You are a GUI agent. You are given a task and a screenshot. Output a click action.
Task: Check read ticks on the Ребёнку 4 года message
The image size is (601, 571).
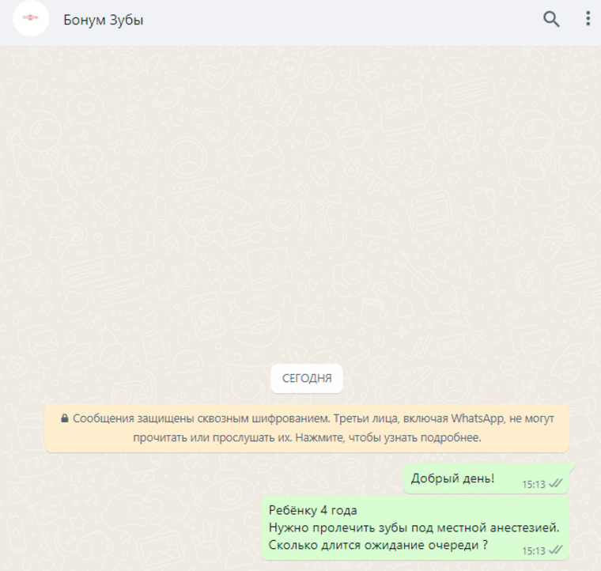coord(555,550)
